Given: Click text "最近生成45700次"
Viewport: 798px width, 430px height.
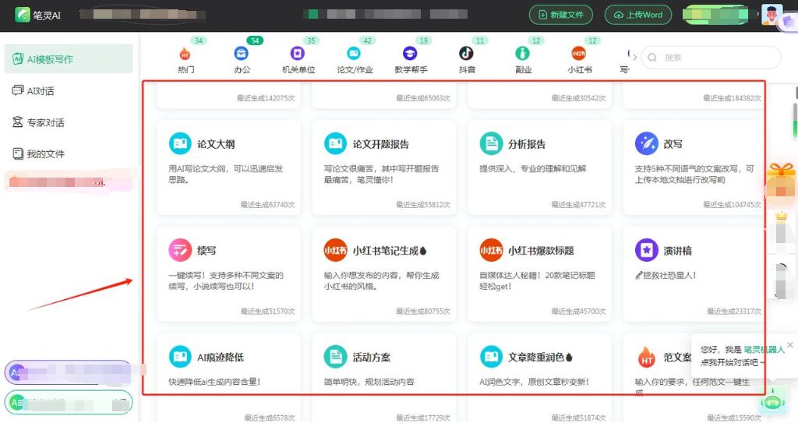Looking at the screenshot, I should click(579, 311).
